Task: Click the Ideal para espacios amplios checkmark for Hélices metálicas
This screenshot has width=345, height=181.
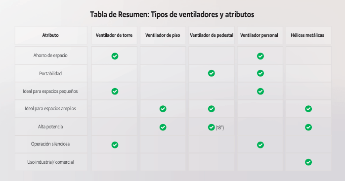Action: 308,109
